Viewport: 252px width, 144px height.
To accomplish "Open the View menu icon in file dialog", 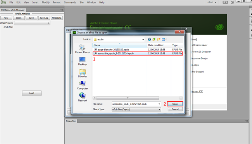I will pyautogui.click(x=164, y=39).
